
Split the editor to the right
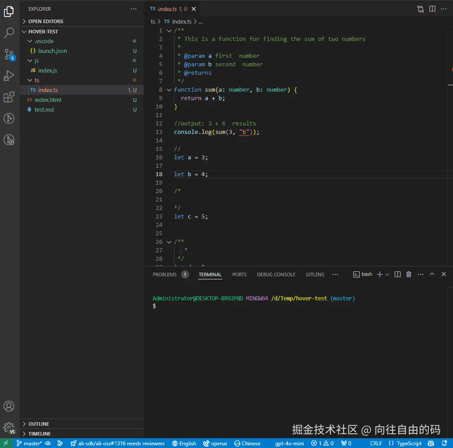(x=432, y=9)
